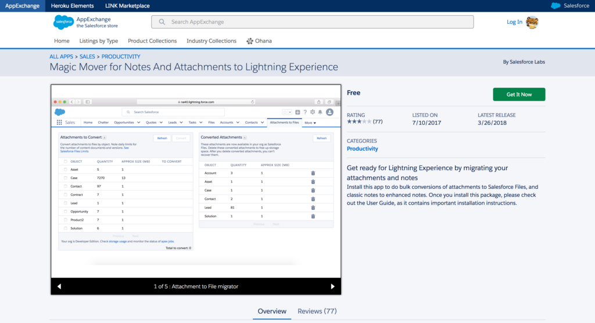Tick the Solution row checkbox in Attachments to Convert
Screen dimensions: 595x323
[65, 228]
